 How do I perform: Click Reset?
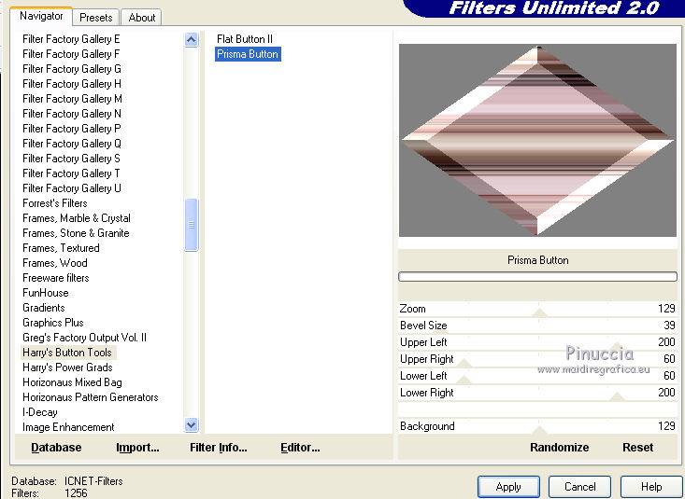[x=638, y=448]
